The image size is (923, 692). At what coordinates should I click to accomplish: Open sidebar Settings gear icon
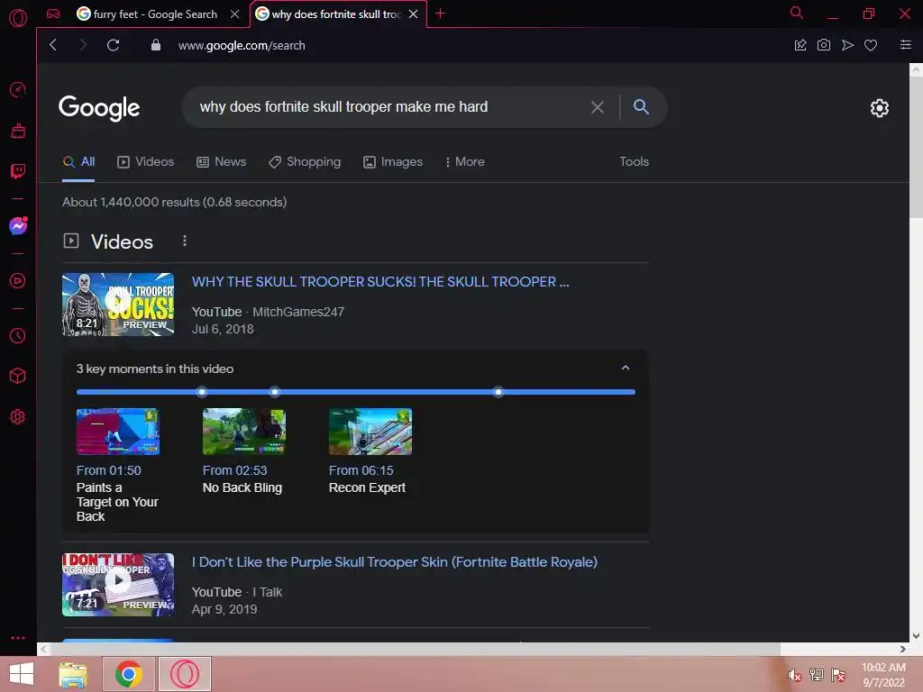(18, 416)
